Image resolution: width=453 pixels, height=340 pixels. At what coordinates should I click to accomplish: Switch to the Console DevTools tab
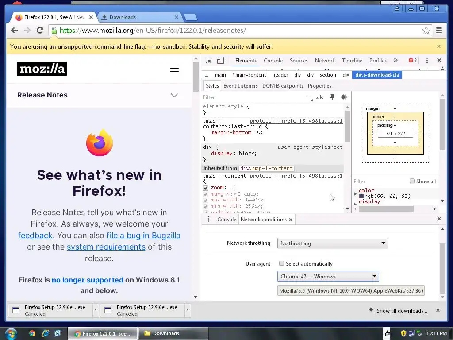pyautogui.click(x=273, y=60)
